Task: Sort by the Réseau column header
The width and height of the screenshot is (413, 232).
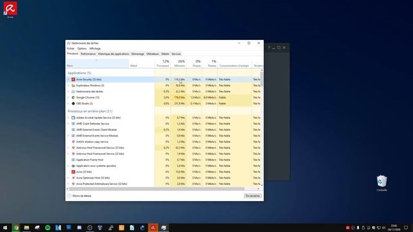Action: pyautogui.click(x=210, y=63)
